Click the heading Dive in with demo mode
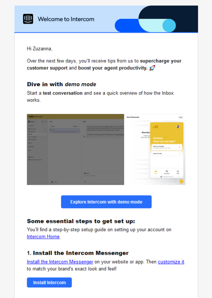Viewport: 212px width, 298px height. 62,84
